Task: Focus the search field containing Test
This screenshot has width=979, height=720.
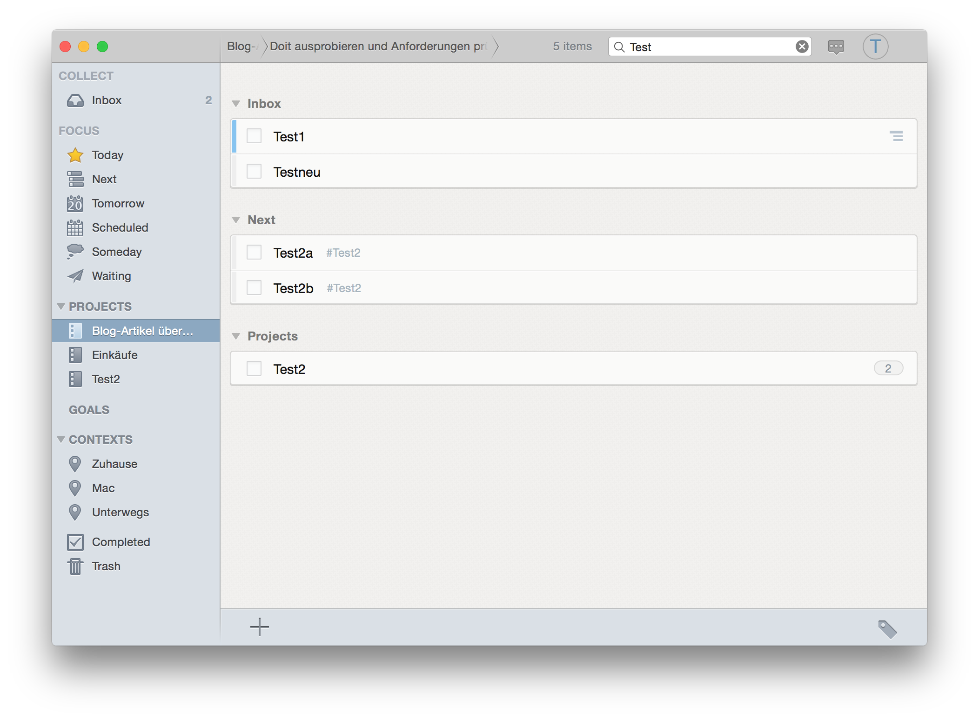Action: click(710, 47)
